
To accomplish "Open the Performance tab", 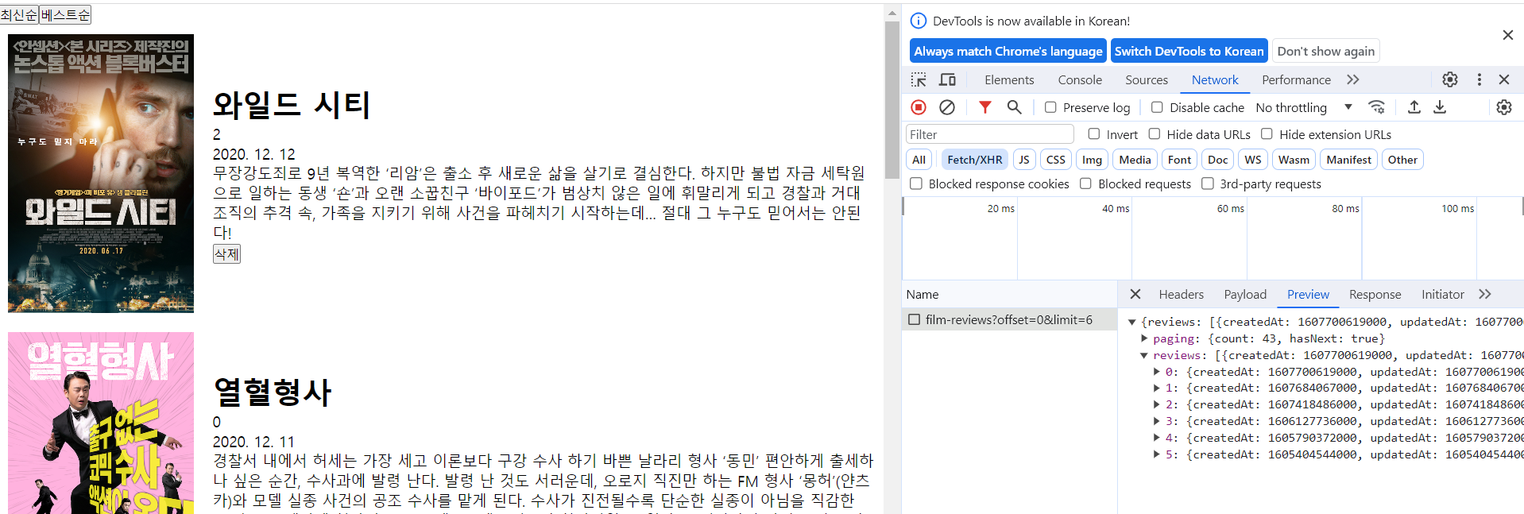I will coord(1296,79).
